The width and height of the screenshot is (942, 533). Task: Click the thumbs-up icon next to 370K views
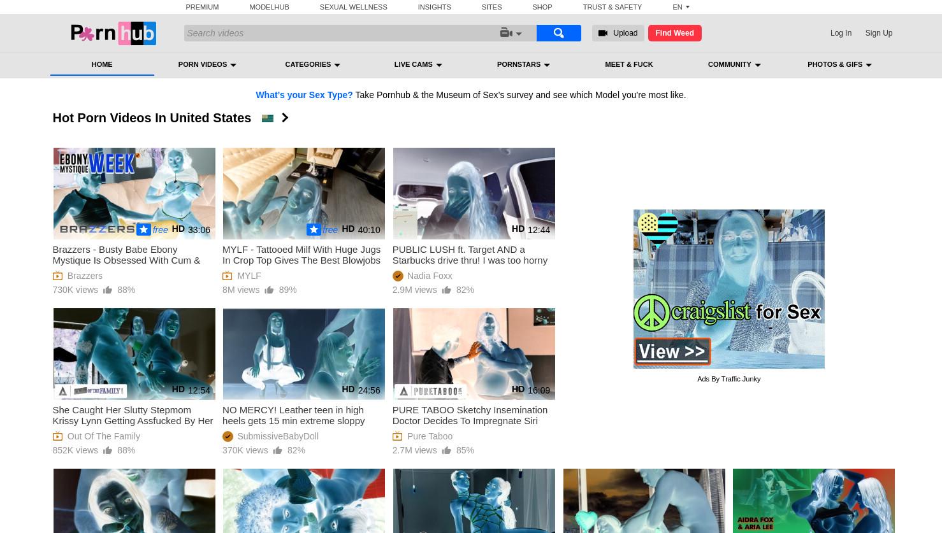click(277, 450)
